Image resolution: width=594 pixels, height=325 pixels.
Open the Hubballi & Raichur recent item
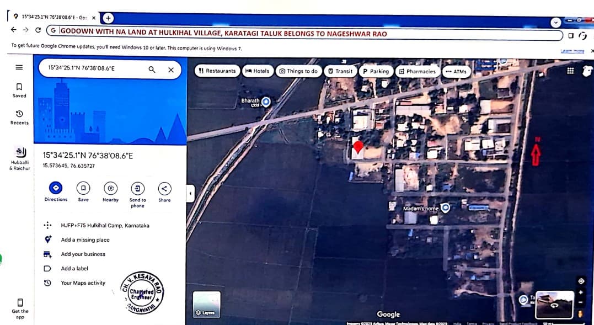tap(20, 158)
